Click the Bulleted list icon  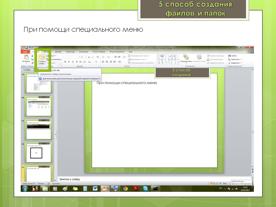[103, 57]
